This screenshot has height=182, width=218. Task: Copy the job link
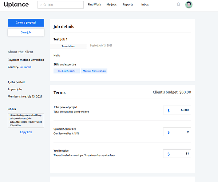(x=26, y=132)
